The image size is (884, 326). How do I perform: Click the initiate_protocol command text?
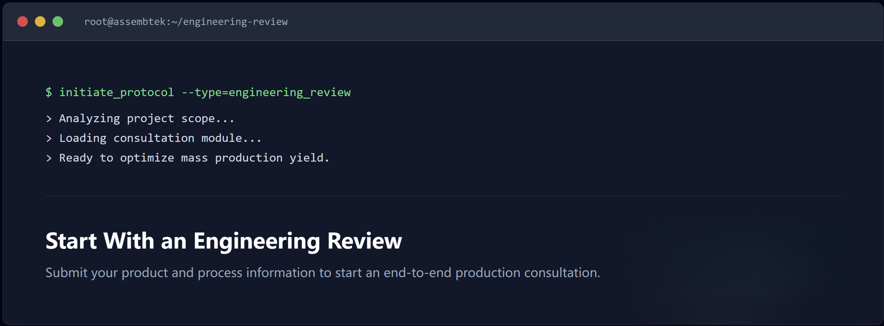[116, 92]
